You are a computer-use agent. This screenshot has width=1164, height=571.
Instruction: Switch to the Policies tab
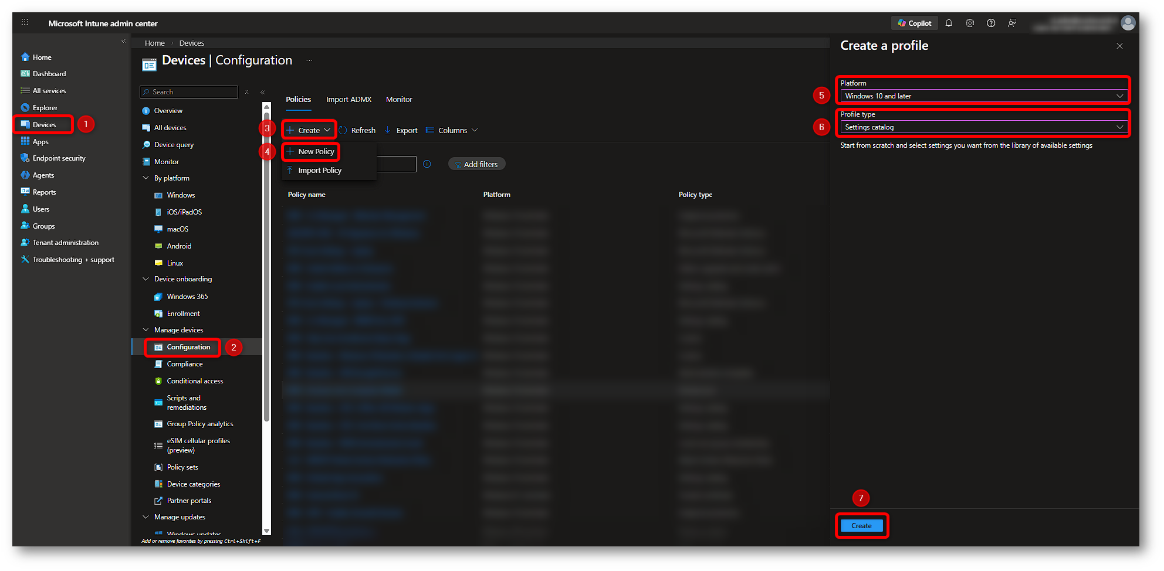click(299, 100)
